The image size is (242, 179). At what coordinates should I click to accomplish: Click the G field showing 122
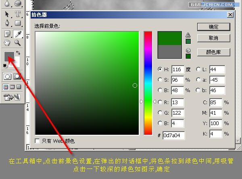click(177, 113)
